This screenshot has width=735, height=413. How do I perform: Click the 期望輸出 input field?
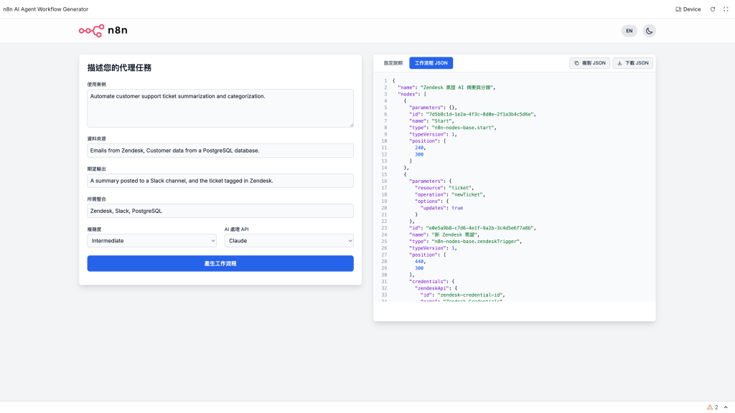[220, 181]
